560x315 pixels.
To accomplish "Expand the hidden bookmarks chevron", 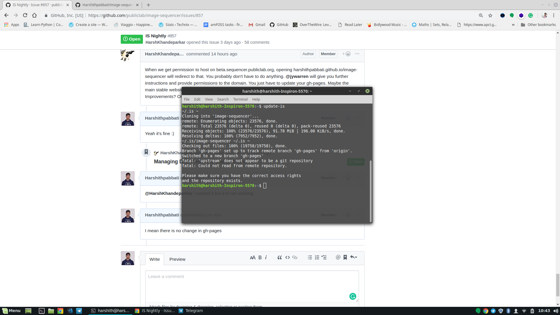I will pyautogui.click(x=513, y=25).
